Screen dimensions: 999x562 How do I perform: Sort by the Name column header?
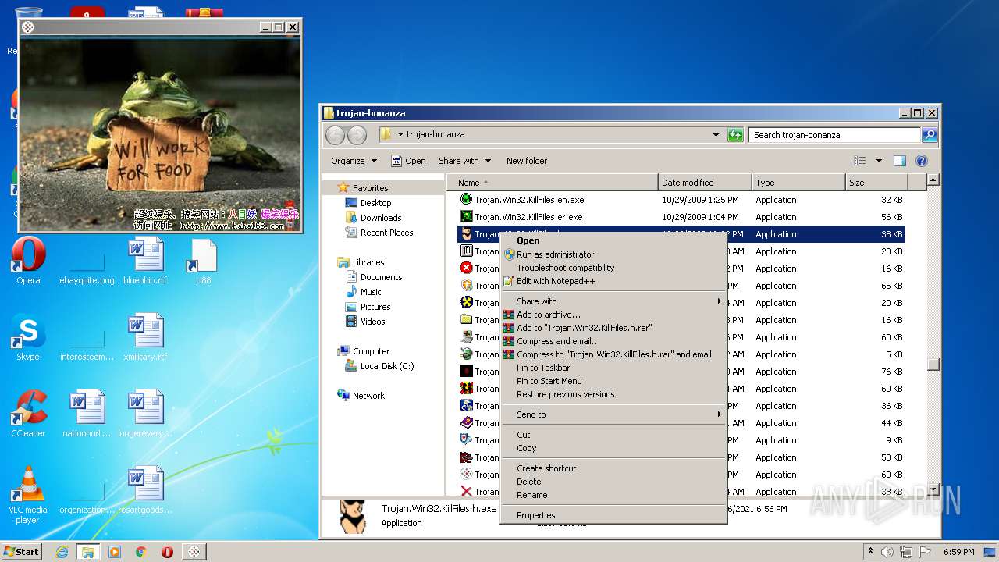(x=552, y=183)
